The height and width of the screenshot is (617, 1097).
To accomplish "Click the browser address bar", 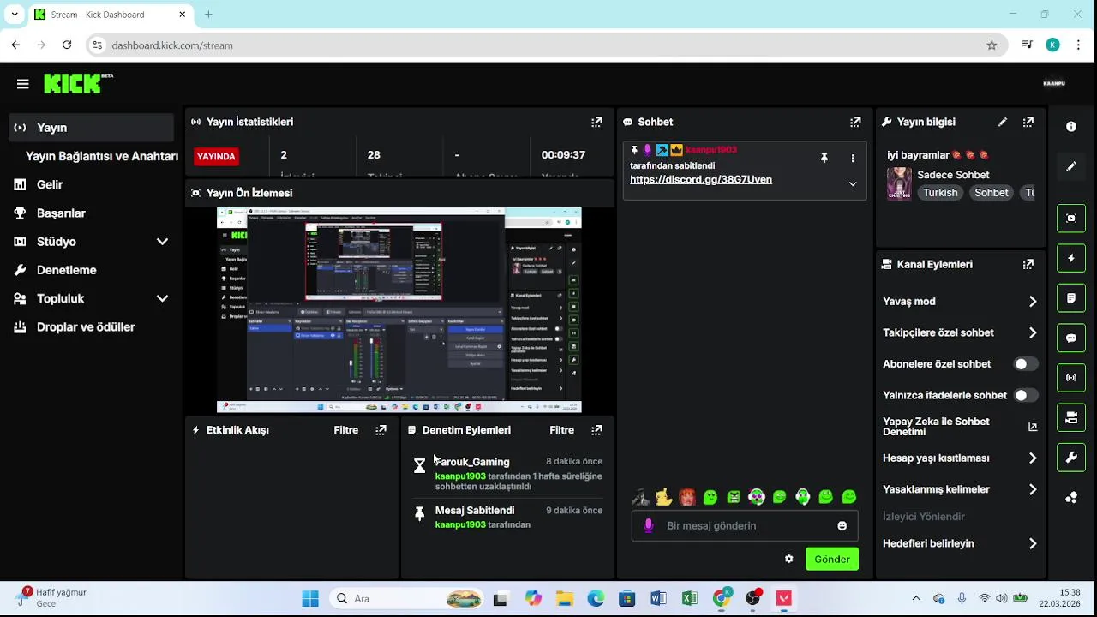I will (x=546, y=45).
